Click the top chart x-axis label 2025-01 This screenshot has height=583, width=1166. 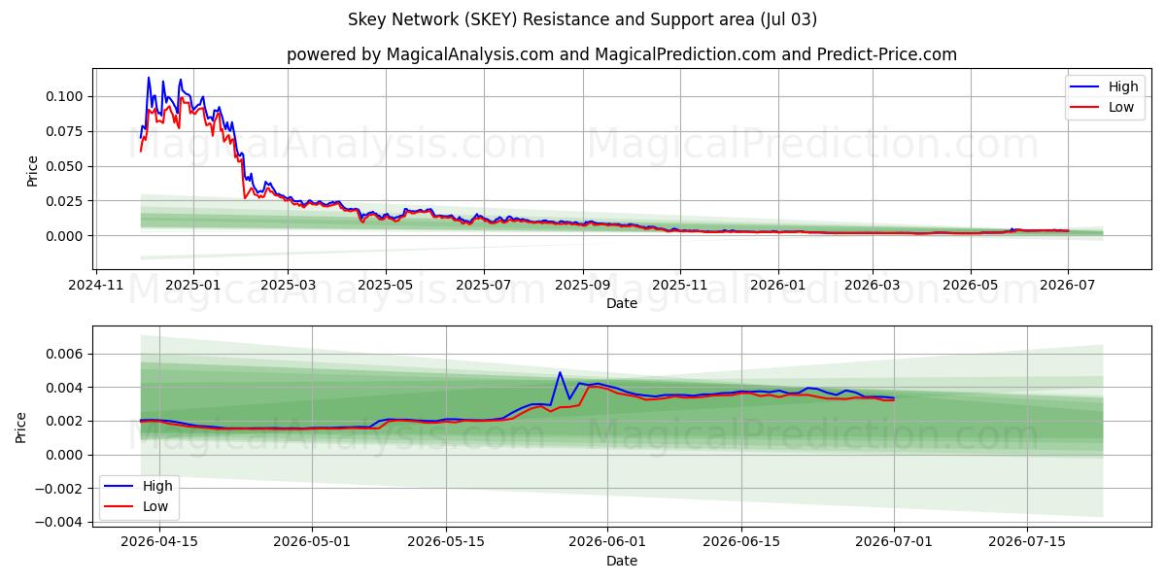pos(192,286)
